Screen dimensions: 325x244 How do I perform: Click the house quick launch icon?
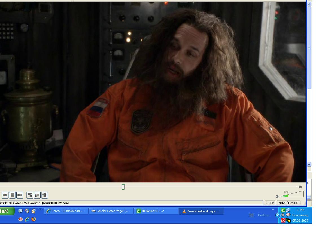(x=34, y=211)
